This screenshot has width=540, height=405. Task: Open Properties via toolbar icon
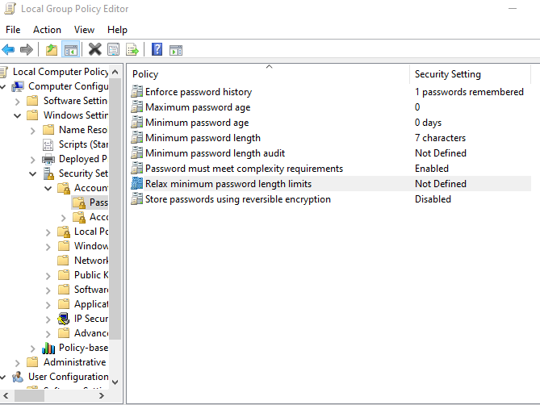[113, 49]
